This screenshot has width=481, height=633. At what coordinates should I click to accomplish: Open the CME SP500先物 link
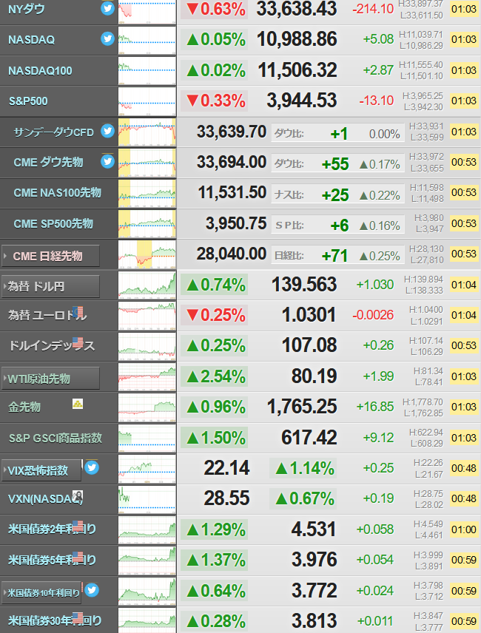click(53, 223)
